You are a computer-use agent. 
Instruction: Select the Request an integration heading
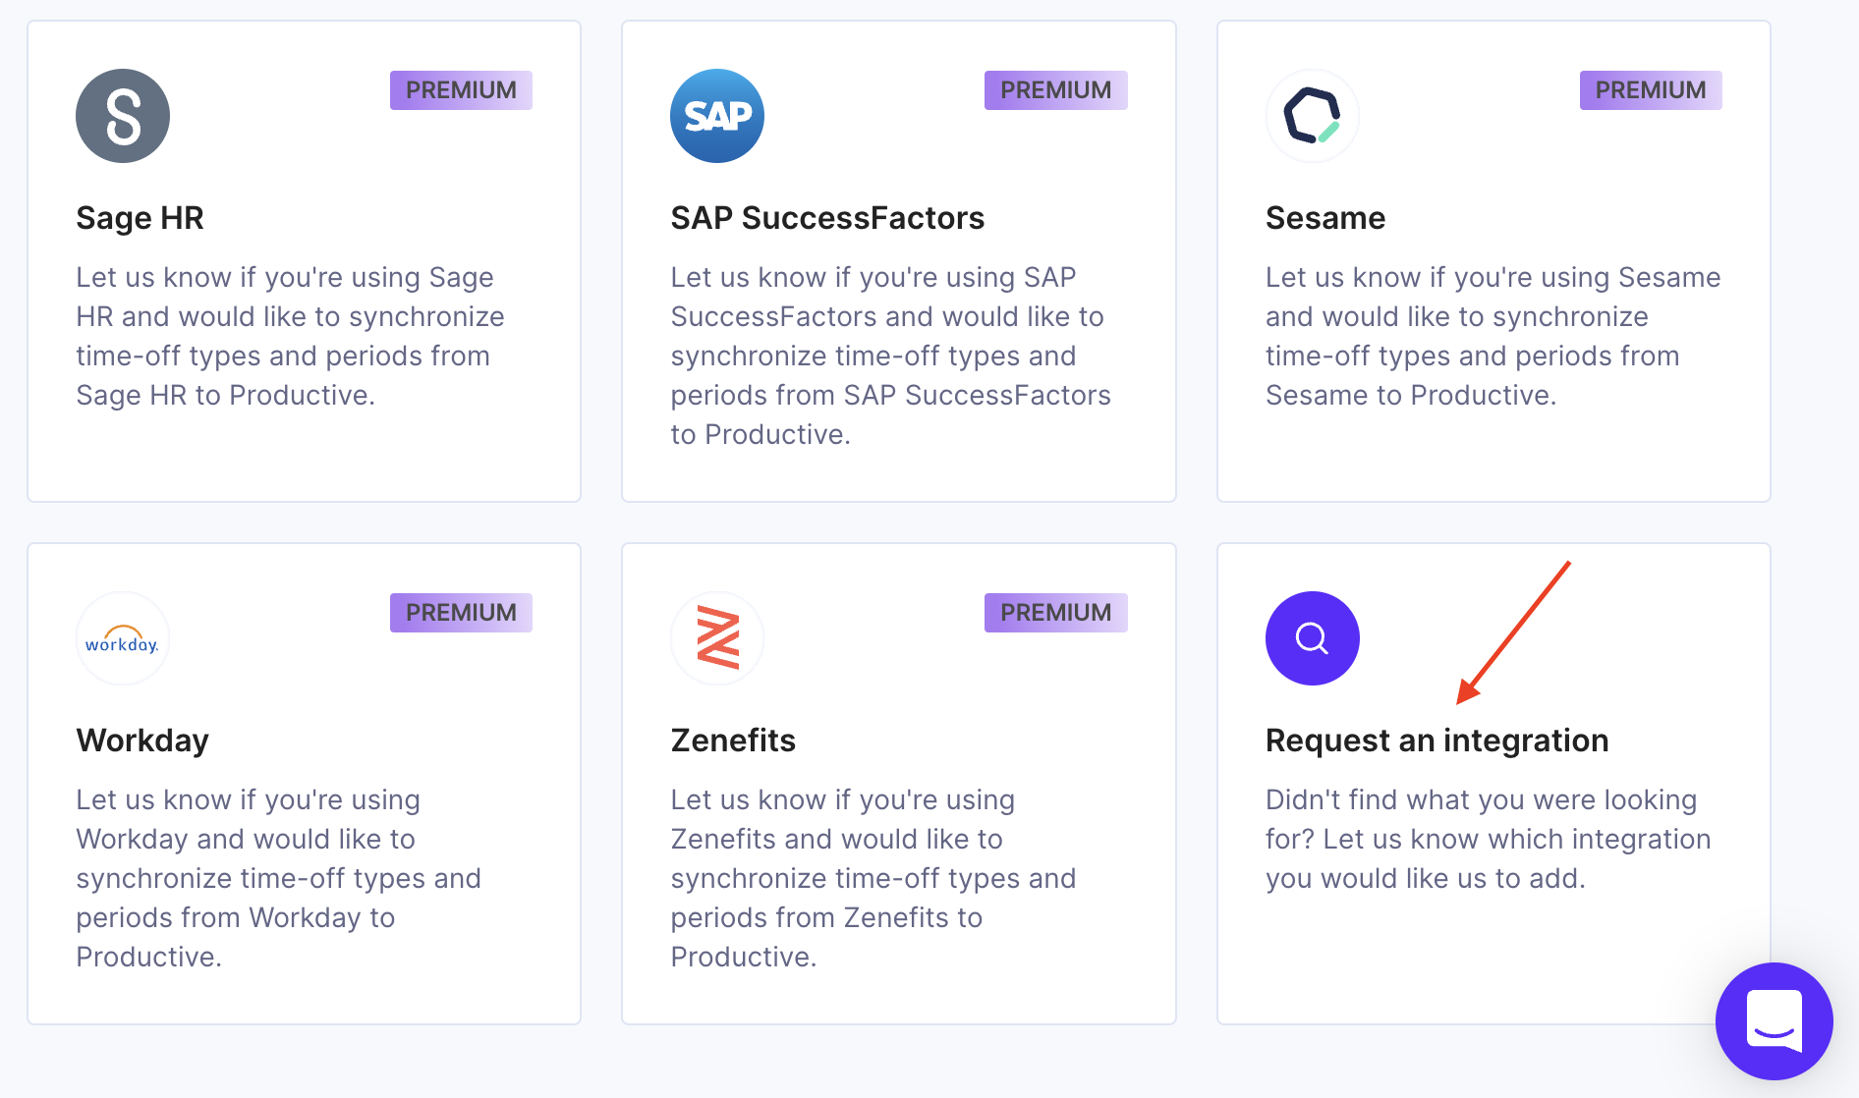(x=1436, y=741)
